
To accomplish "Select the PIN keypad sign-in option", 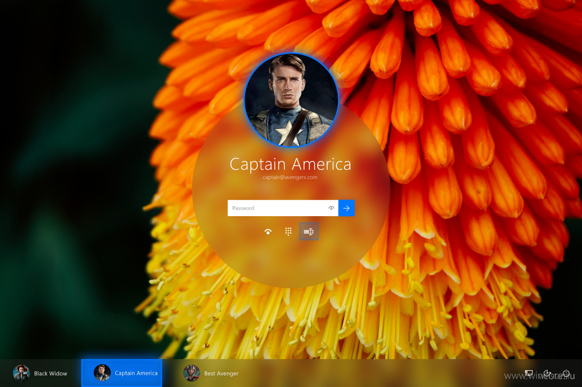I will 288,231.
